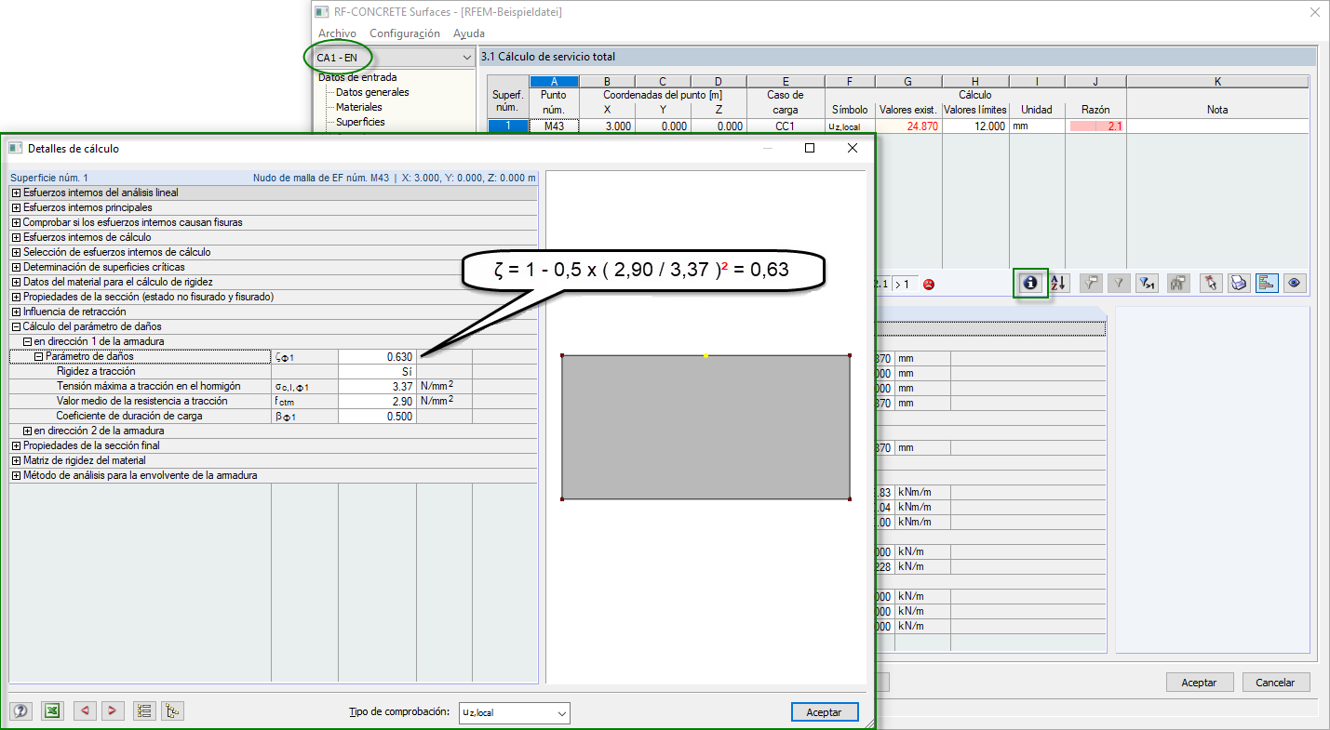Open the Configuración menu
The image size is (1330, 730).
(x=405, y=33)
